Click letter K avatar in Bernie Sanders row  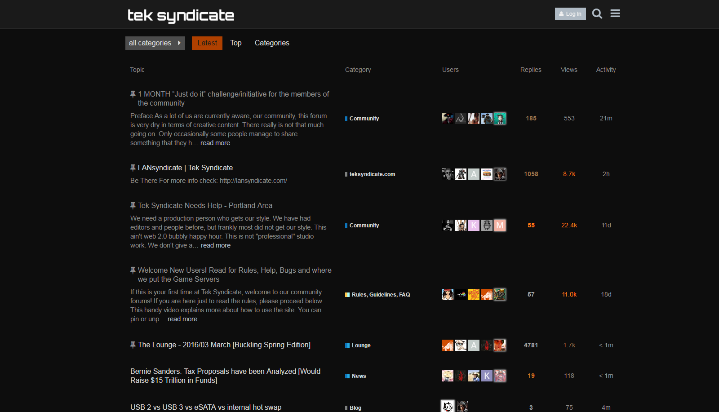point(487,376)
